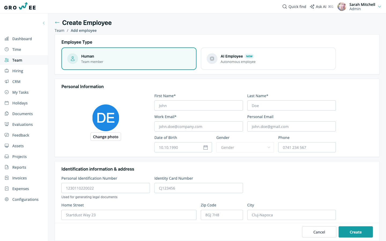386x241 pixels.
Task: Click the Growee logo
Action: [x=20, y=6]
